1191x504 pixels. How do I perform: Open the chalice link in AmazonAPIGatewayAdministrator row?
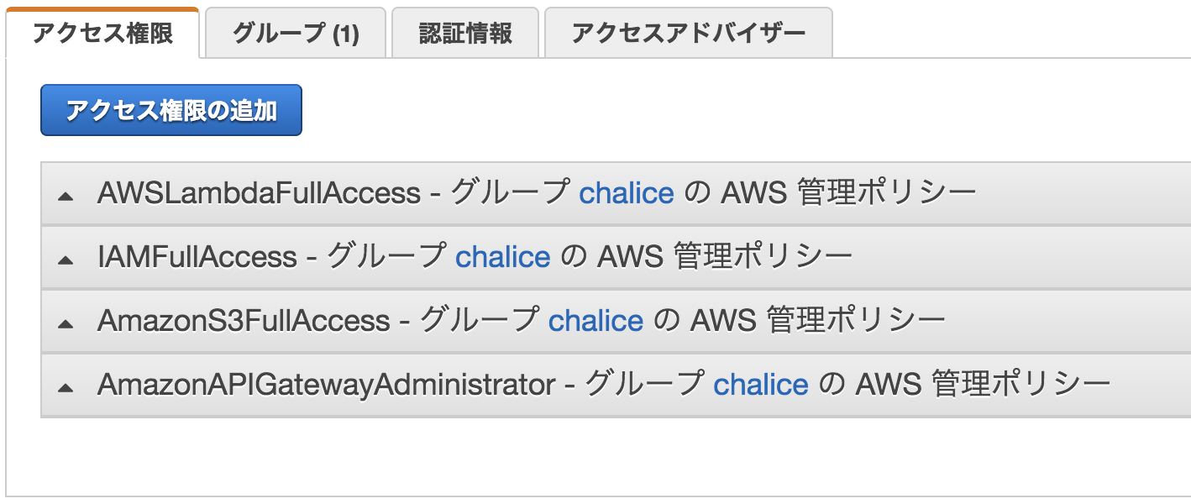(x=762, y=385)
